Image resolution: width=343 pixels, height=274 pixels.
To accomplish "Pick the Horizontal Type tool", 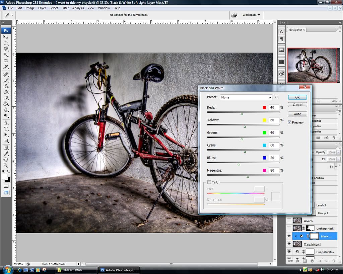I will [x=6, y=129].
